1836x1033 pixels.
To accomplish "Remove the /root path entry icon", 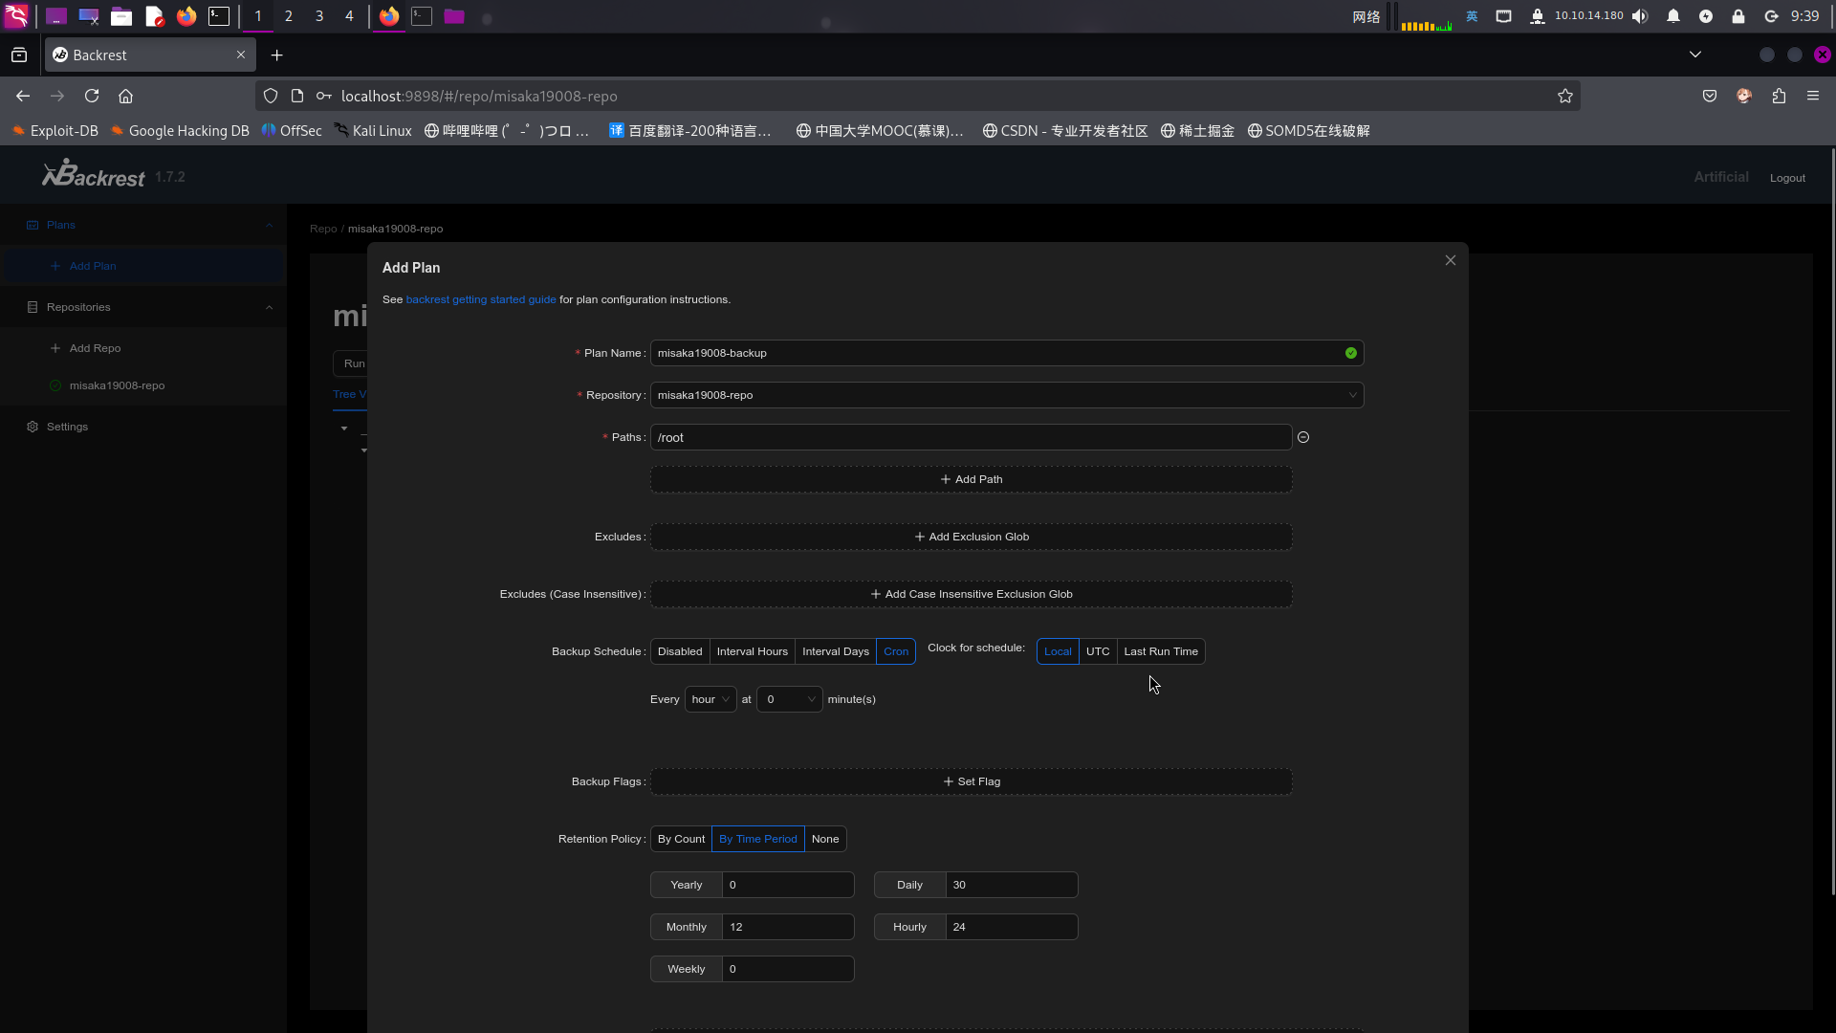I will point(1302,437).
